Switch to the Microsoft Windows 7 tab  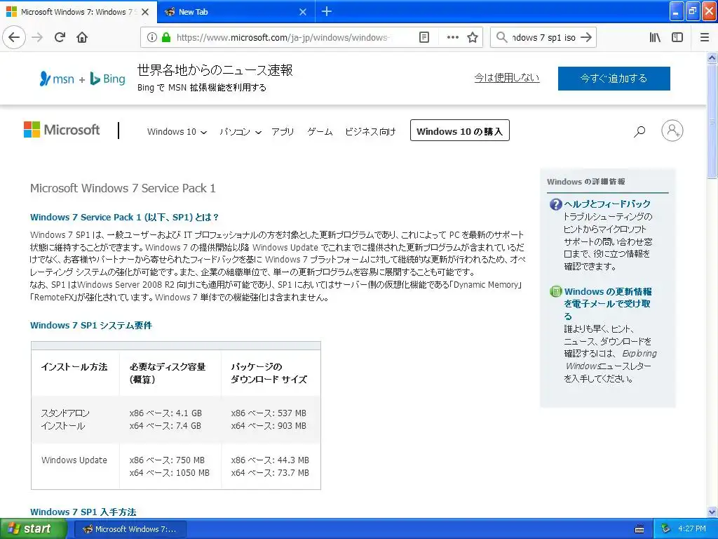79,12
